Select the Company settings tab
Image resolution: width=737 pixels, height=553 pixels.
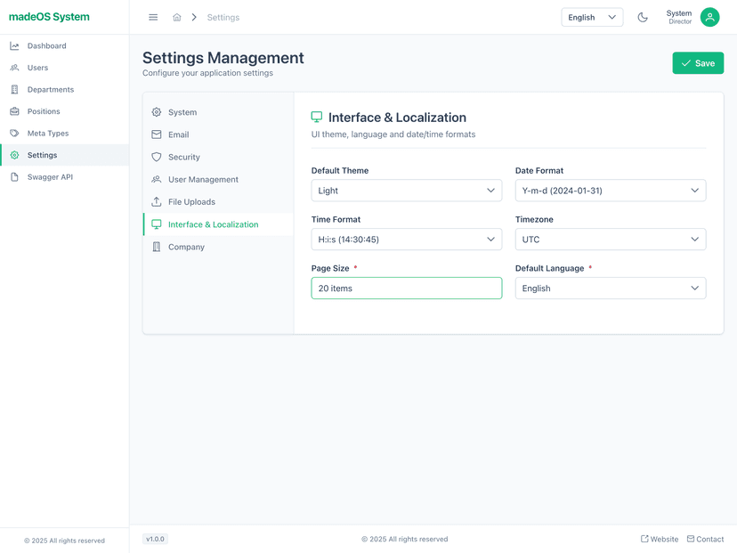pos(218,247)
